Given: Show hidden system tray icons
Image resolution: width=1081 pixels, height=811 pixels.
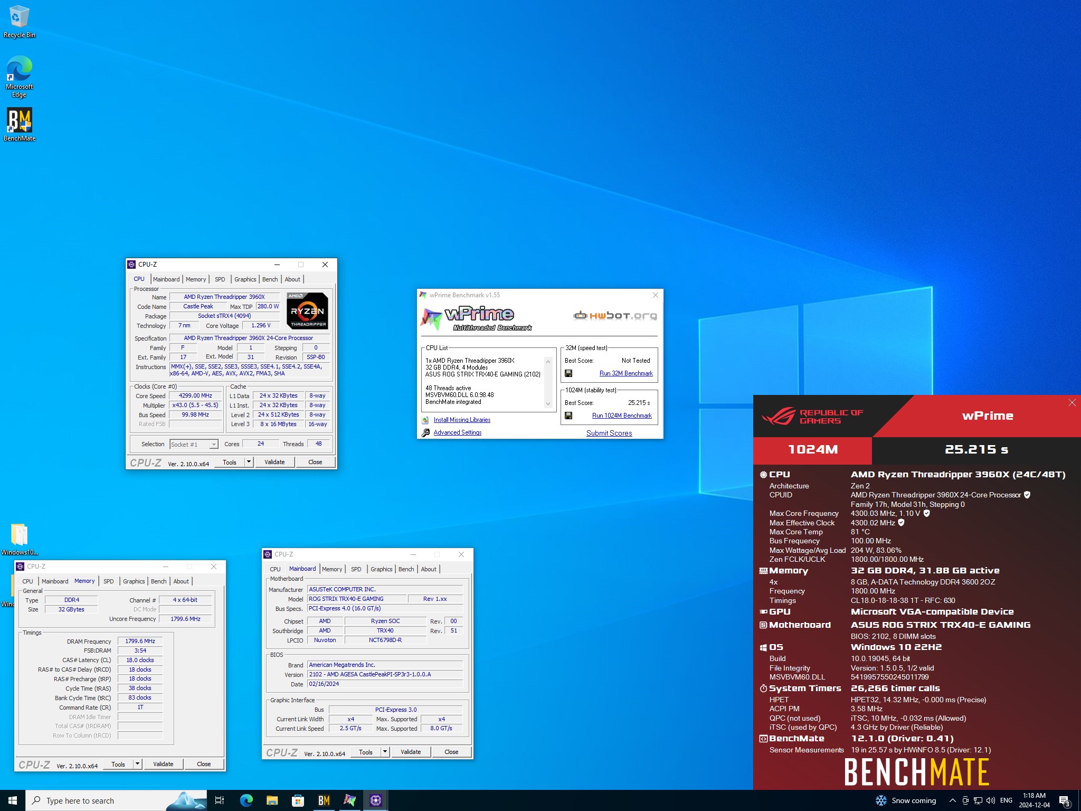Looking at the screenshot, I should [x=953, y=800].
